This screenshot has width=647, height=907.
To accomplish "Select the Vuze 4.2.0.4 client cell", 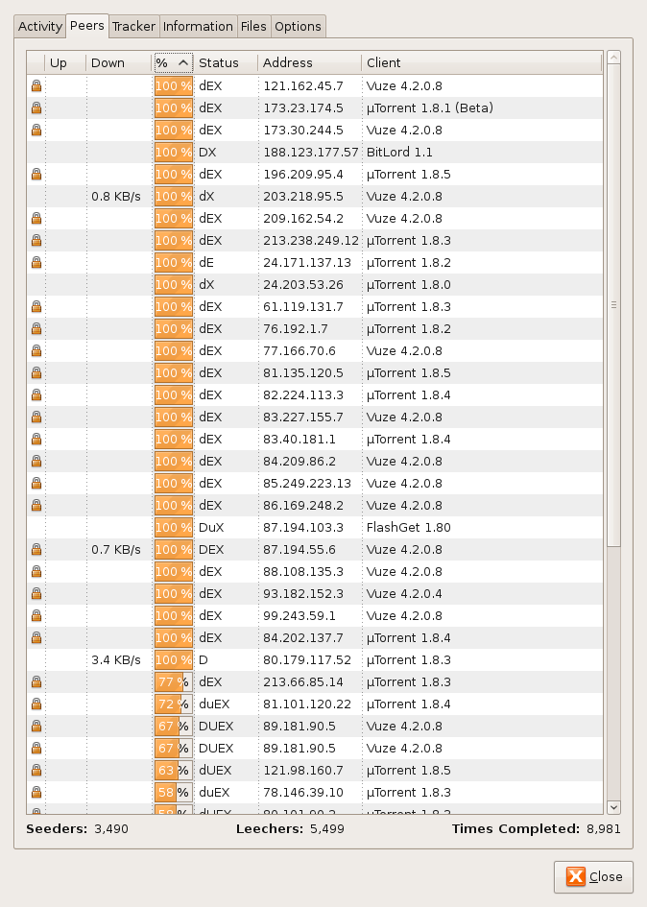I will [x=404, y=594].
